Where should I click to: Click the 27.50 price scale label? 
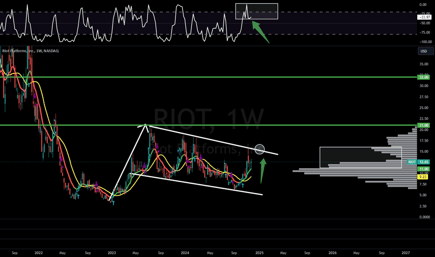pyautogui.click(x=424, y=97)
